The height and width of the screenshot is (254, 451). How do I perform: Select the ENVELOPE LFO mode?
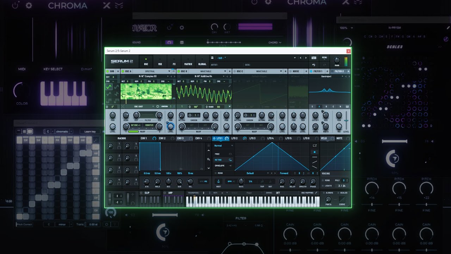pos(223,166)
